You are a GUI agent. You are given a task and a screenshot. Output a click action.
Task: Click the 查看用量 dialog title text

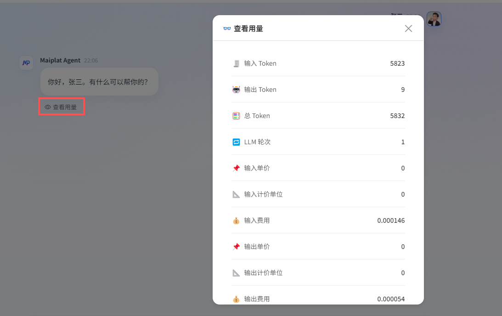248,28
